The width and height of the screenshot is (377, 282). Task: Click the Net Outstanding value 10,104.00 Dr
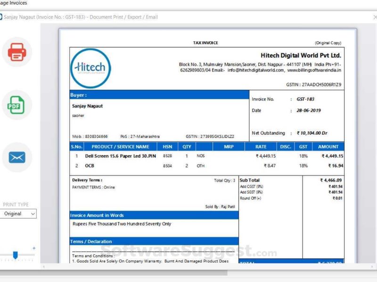pos(312,133)
